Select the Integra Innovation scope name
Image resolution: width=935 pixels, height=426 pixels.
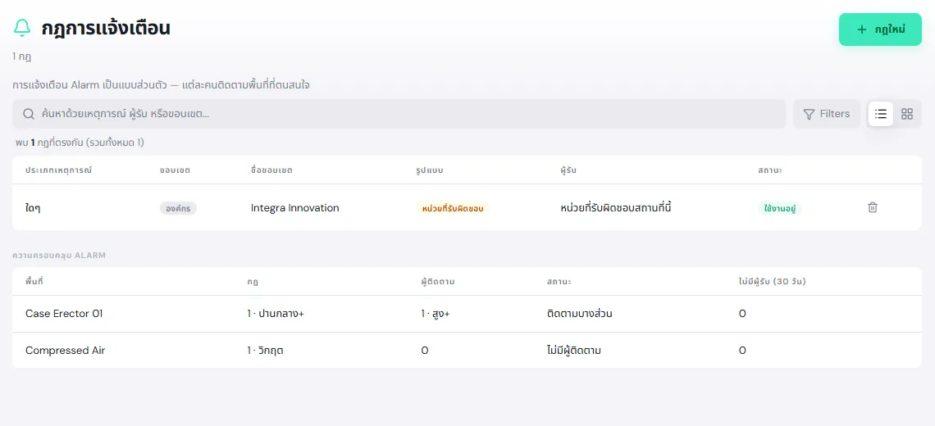pos(294,208)
